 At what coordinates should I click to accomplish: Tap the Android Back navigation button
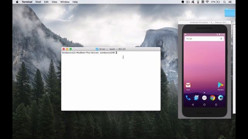click(193, 105)
